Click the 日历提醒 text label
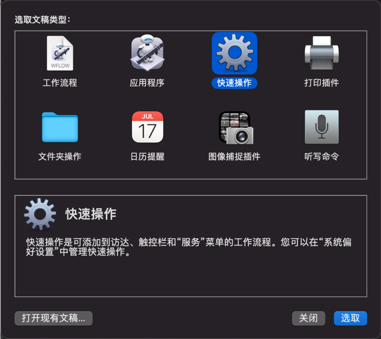The image size is (381, 339). 147,156
